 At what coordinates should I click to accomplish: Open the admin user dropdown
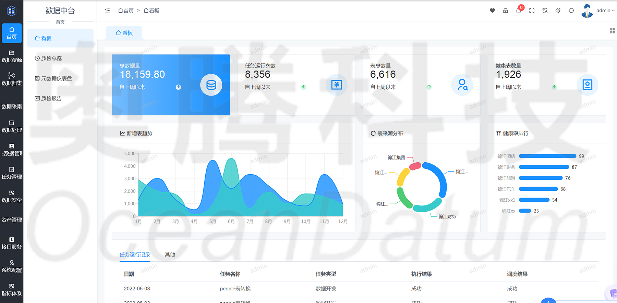click(605, 11)
